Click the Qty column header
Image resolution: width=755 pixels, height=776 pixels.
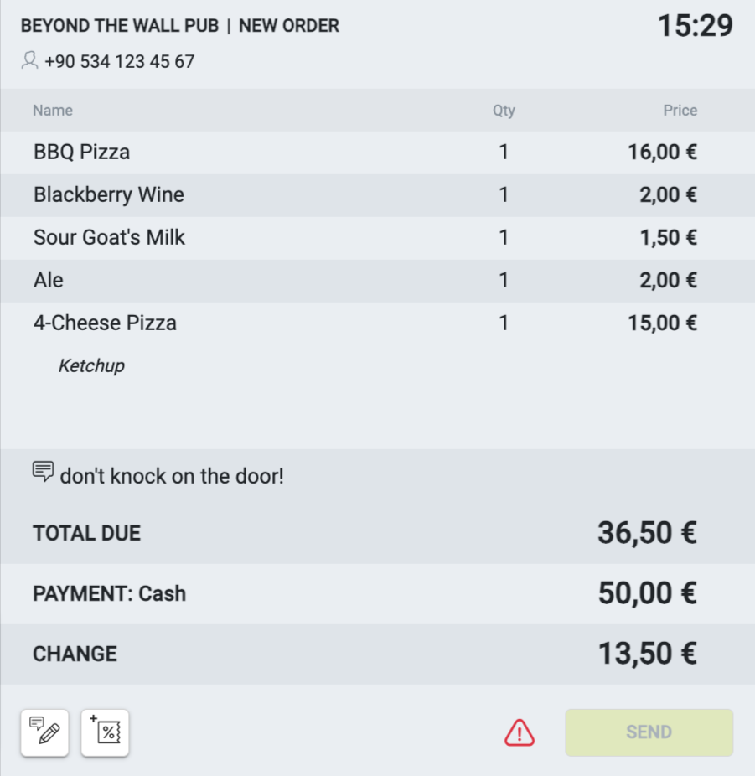tap(504, 111)
